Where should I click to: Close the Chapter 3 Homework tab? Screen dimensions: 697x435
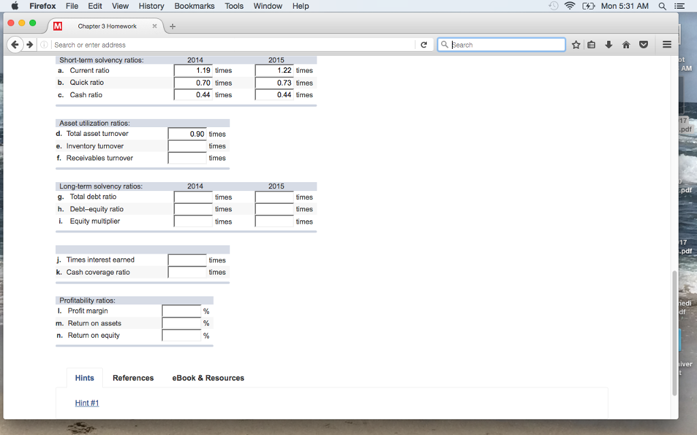155,27
